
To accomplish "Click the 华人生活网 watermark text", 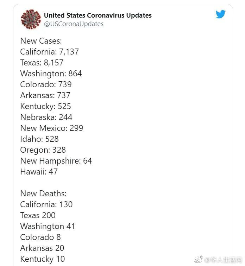I will [223, 260].
